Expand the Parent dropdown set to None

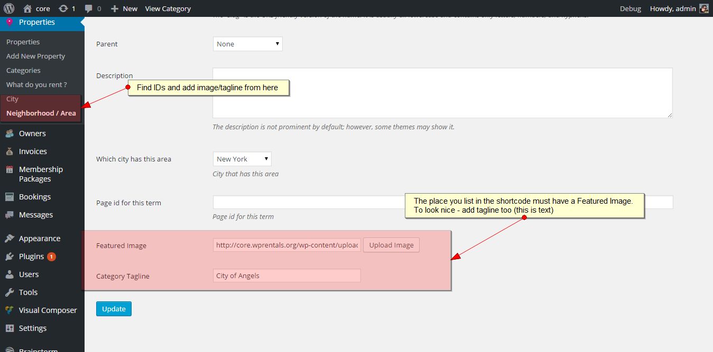(248, 44)
